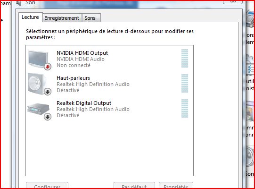This screenshot has width=255, height=189.
Task: Click the Par défaut button
Action: [x=134, y=186]
